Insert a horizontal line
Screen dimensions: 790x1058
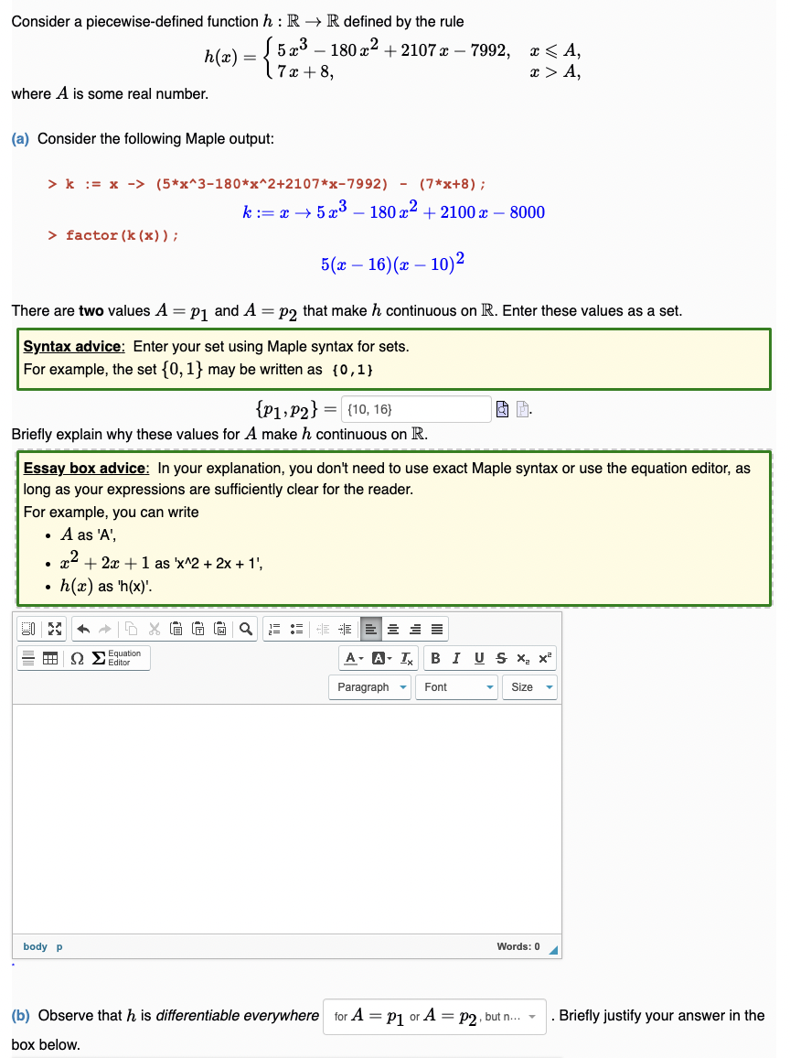(x=28, y=658)
